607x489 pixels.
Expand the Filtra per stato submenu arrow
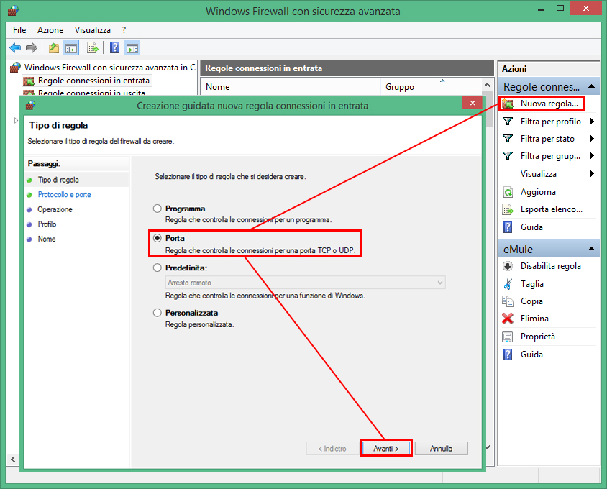(x=592, y=139)
